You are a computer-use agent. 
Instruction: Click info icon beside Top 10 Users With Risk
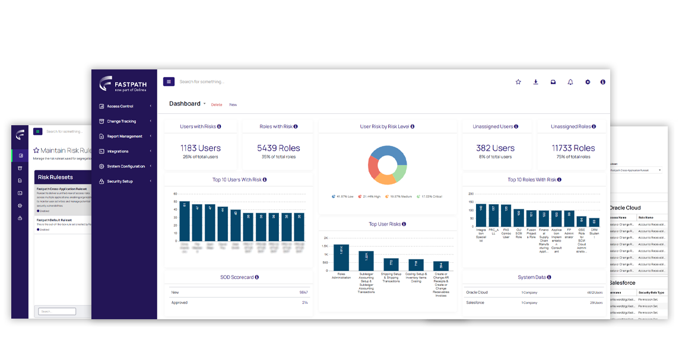265,180
